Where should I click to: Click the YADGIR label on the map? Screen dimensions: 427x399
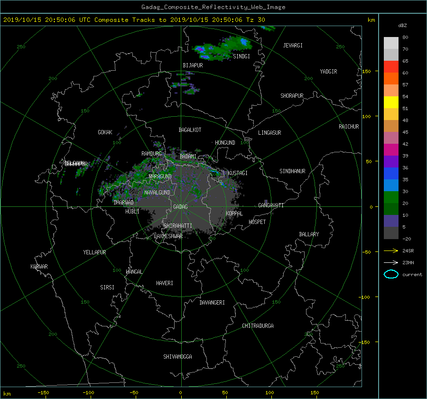pyautogui.click(x=328, y=72)
